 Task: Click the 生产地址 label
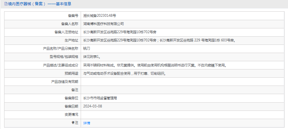click(x=71, y=40)
